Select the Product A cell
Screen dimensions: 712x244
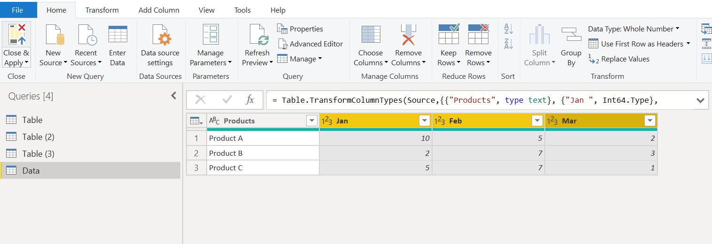click(x=263, y=138)
